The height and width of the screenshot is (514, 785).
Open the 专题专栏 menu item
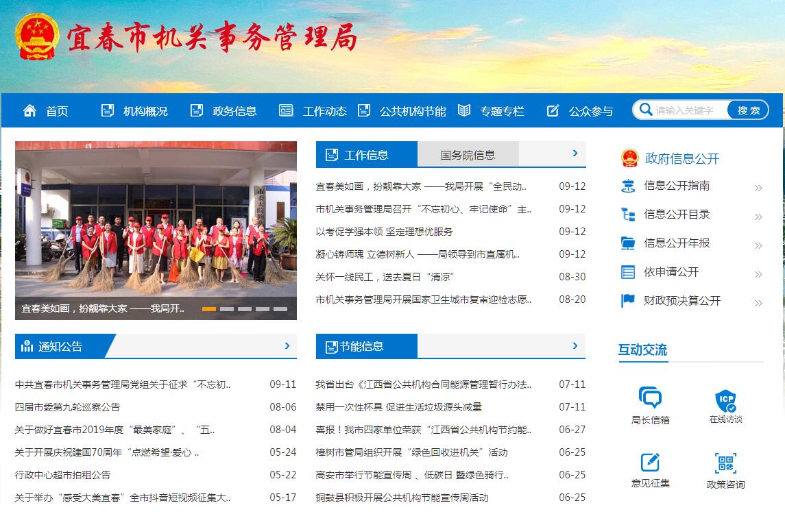coord(502,111)
